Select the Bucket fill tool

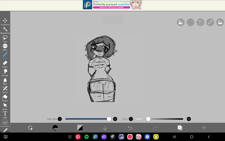(5, 98)
